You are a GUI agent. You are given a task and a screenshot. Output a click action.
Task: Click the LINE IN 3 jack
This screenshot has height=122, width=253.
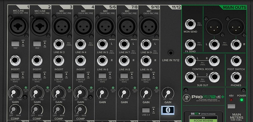pos(59,44)
